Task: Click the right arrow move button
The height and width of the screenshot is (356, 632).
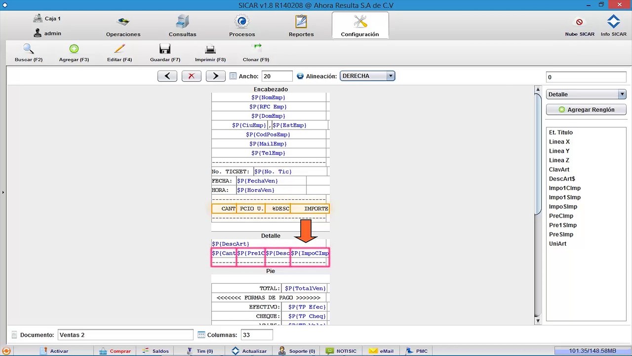Action: click(x=215, y=76)
